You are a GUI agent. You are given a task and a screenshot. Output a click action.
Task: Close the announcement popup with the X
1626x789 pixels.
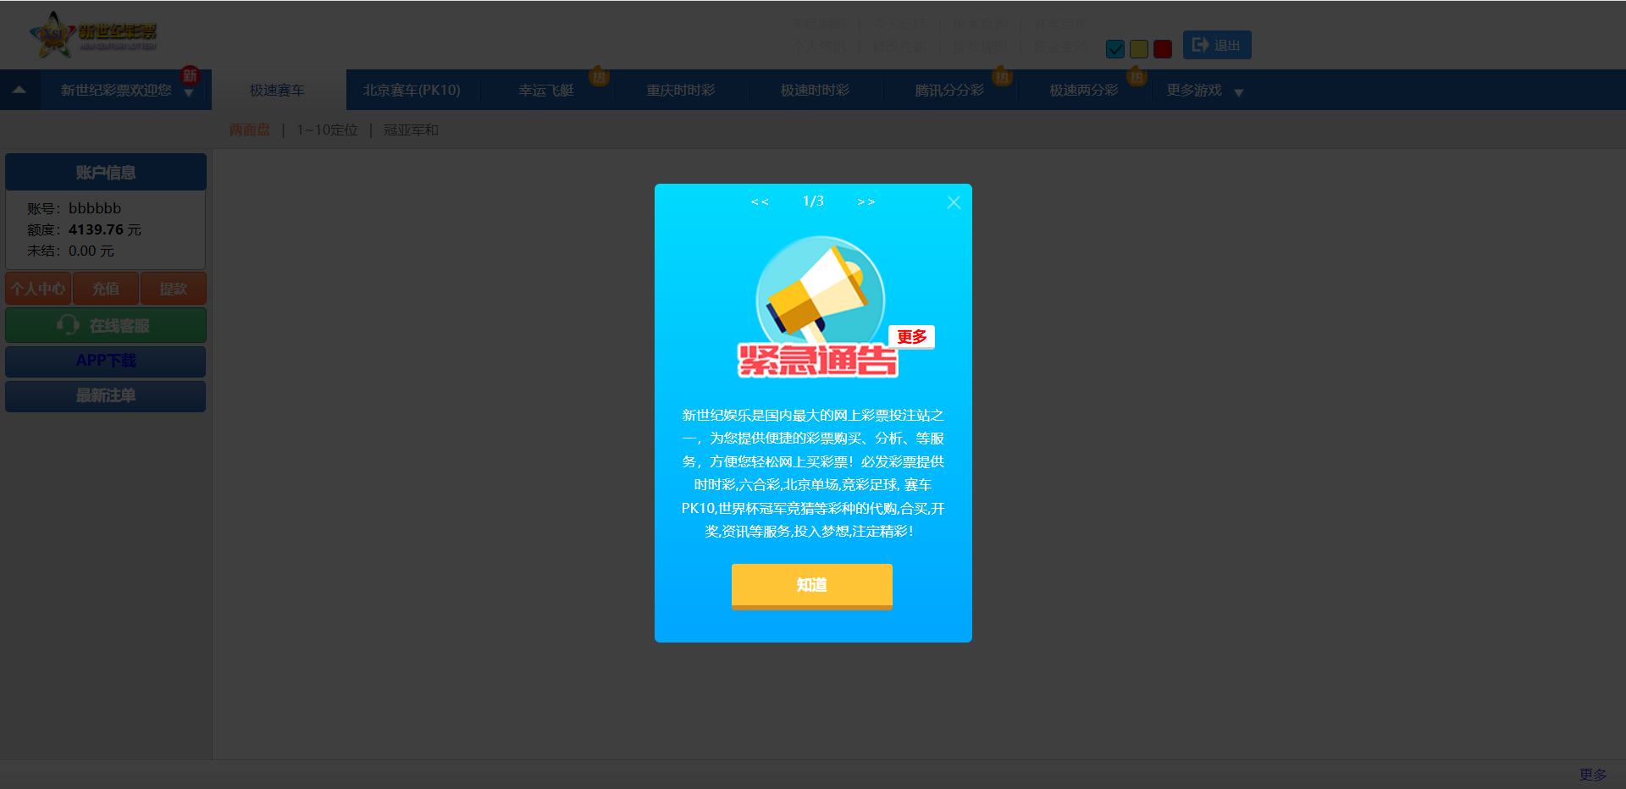click(x=954, y=202)
